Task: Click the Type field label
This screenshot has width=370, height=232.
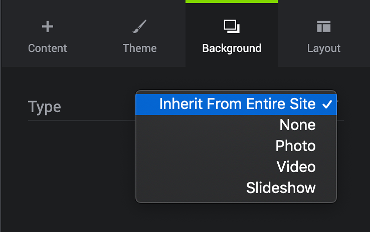Action: point(44,107)
